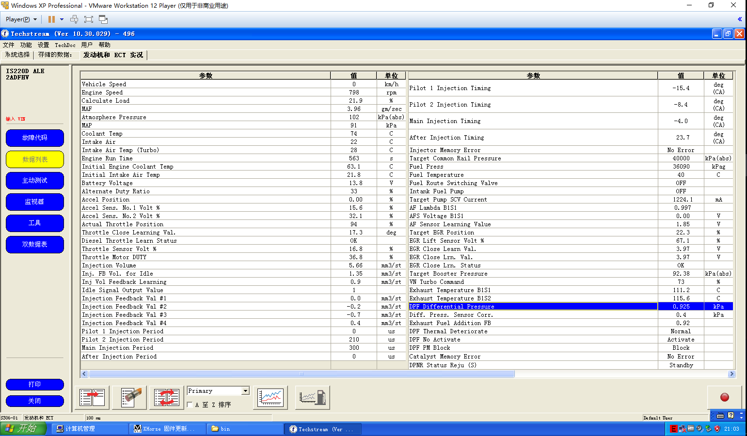Select the 发动机和 ECT 实况 tab
The width and height of the screenshot is (747, 436).
click(113, 55)
